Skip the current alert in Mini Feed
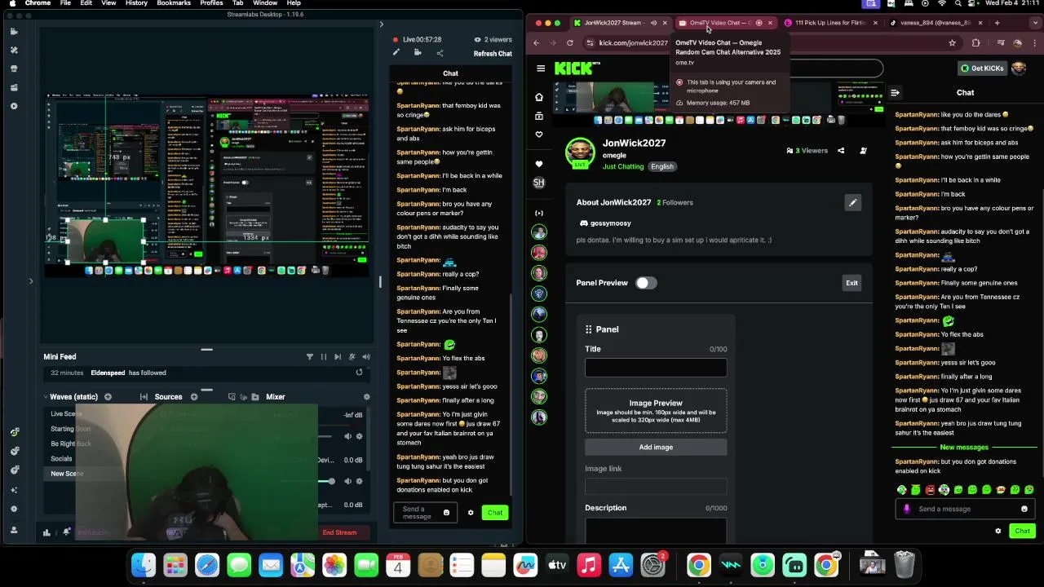1044x587 pixels. (338, 357)
